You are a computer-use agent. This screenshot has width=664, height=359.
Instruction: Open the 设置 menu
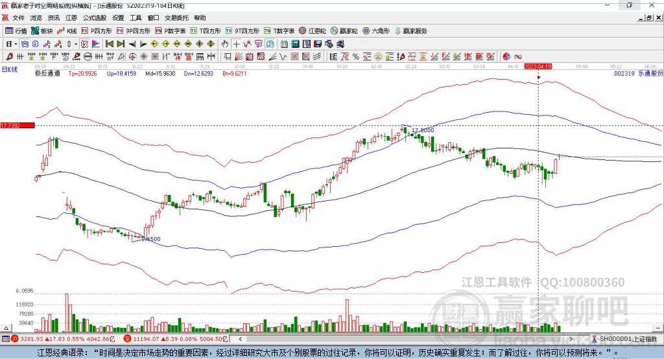pyautogui.click(x=118, y=17)
